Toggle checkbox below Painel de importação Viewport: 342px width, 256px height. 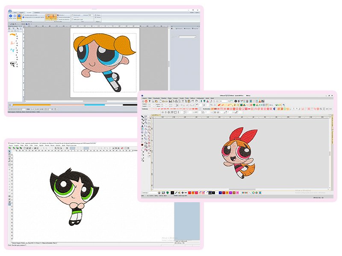coord(58,20)
